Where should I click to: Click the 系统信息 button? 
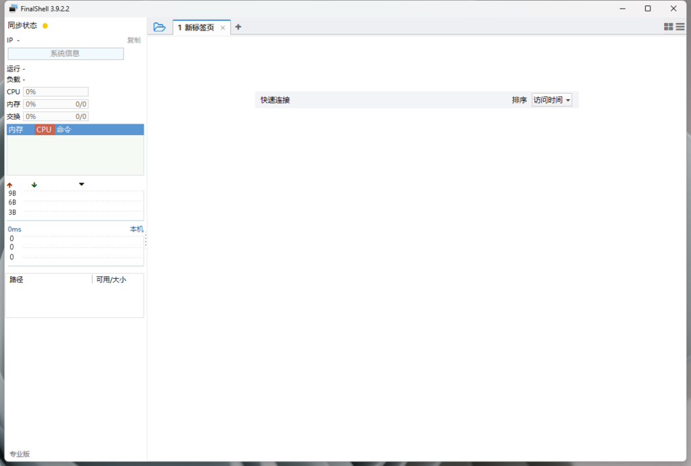(x=65, y=53)
